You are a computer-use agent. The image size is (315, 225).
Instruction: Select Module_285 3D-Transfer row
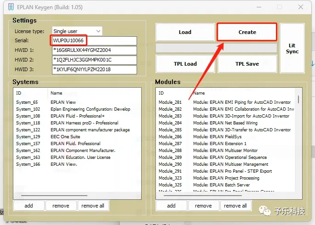[x=226, y=130]
